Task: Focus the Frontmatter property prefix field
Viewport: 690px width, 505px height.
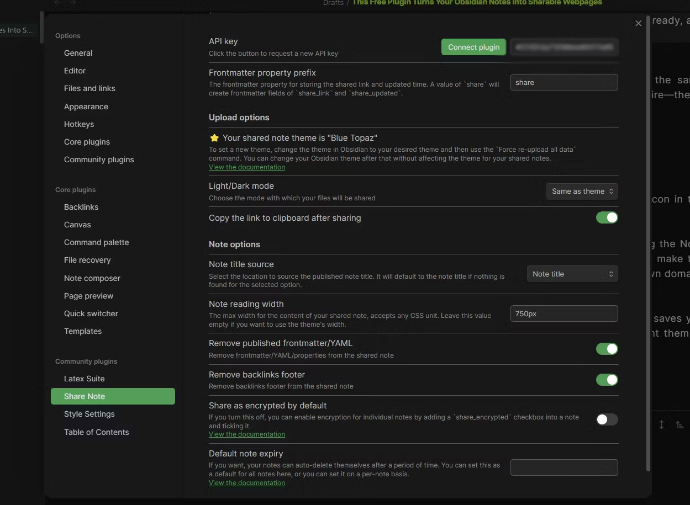Action: 564,82
